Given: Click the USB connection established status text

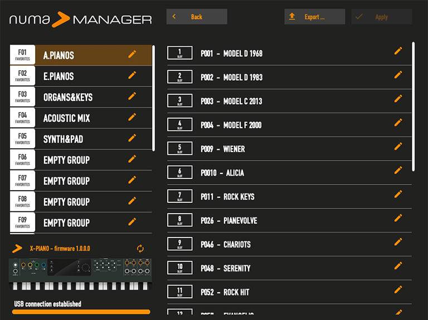Looking at the screenshot, I should (48, 304).
